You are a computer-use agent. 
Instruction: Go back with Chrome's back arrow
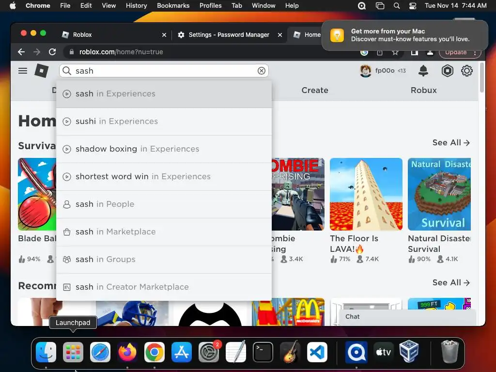21,52
